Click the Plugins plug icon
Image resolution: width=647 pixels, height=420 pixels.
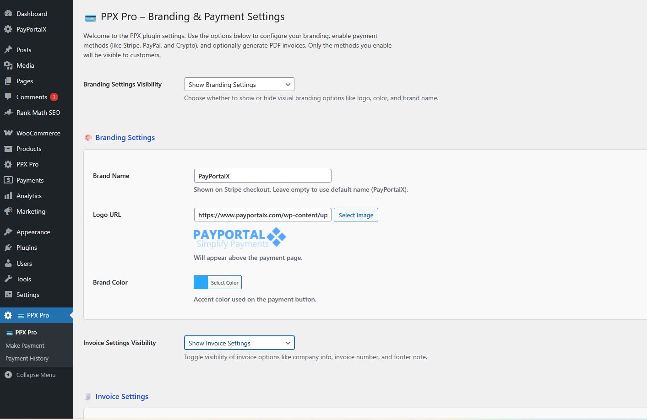[8, 248]
